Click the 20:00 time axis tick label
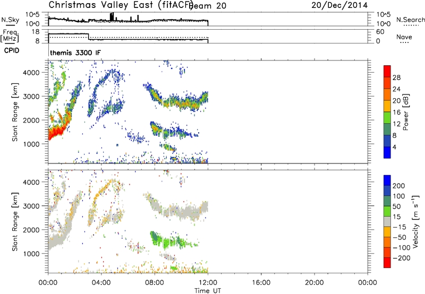 314,283
